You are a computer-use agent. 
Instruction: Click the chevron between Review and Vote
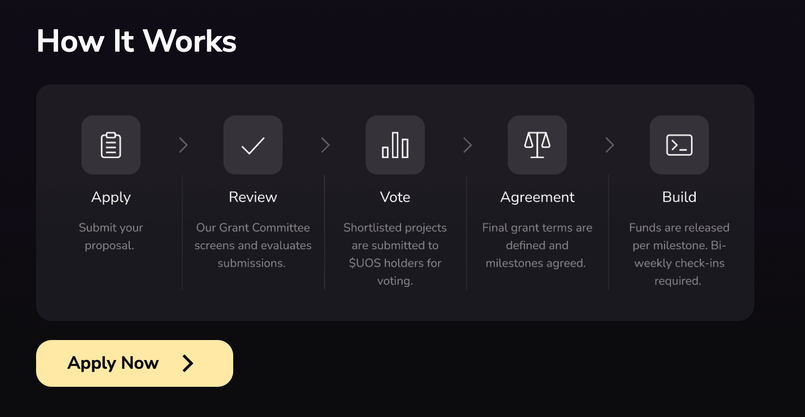[325, 145]
